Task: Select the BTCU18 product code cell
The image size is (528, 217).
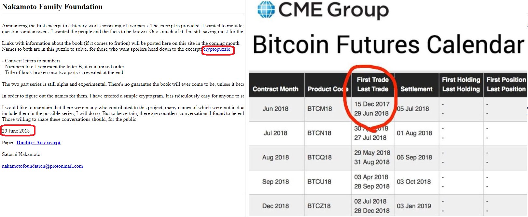Action: 319,182
